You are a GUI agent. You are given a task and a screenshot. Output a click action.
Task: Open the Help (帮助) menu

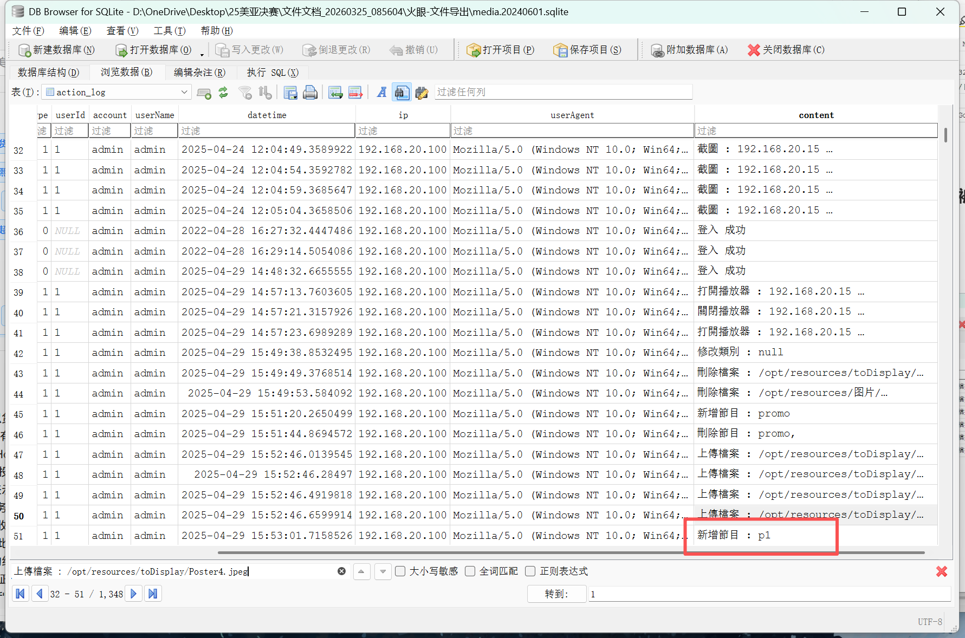[x=217, y=31]
